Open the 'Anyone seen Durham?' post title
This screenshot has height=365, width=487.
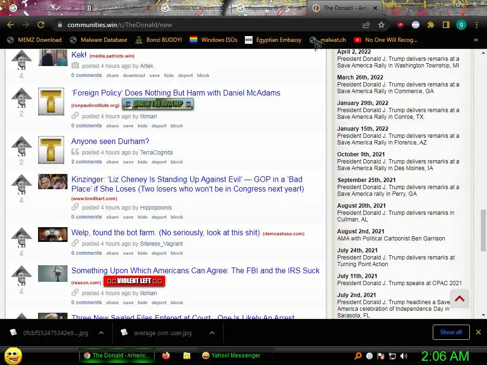click(110, 141)
